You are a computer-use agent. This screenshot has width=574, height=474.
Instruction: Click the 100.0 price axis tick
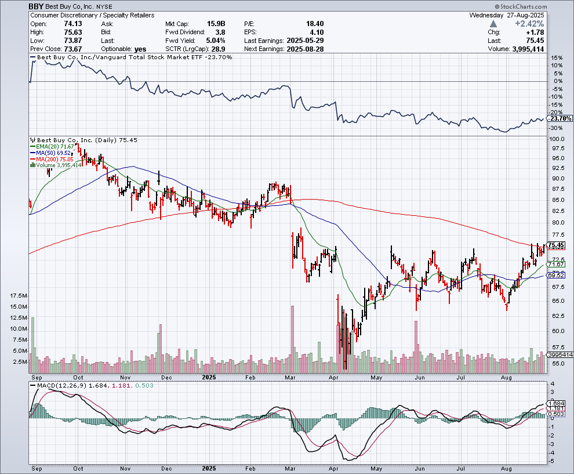[557, 139]
